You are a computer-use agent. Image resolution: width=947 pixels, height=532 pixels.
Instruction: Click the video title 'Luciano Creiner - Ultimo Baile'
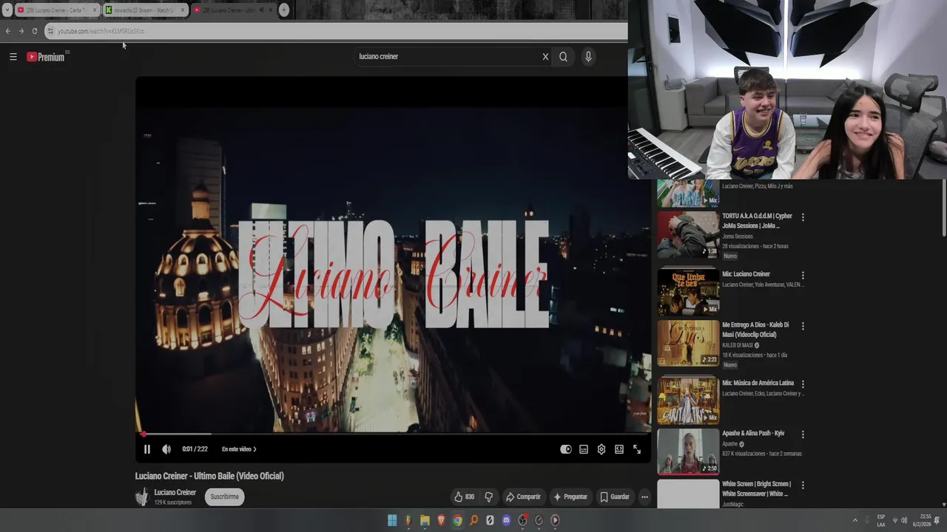(209, 476)
